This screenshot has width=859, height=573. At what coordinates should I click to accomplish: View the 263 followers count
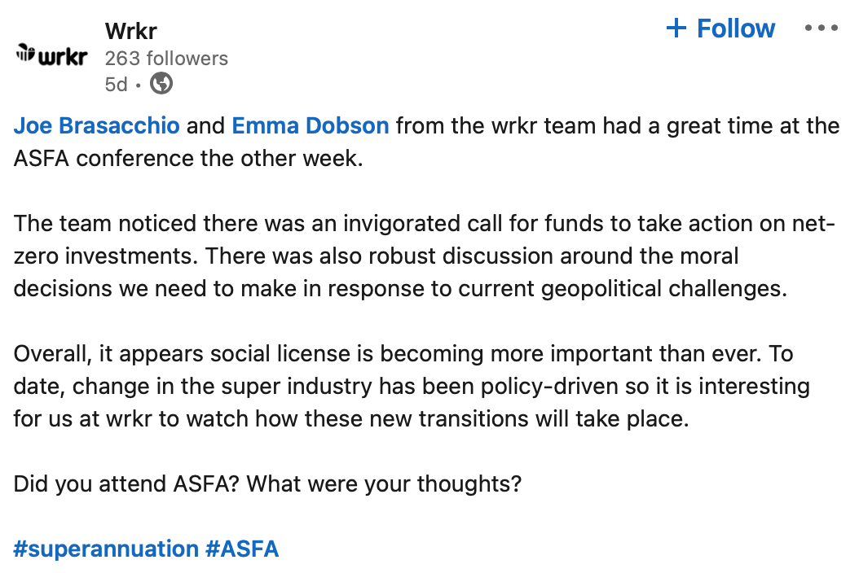[166, 58]
